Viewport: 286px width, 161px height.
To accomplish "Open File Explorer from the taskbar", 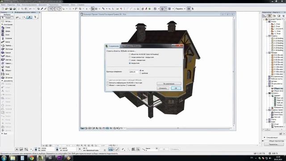I will (x=13, y=158).
